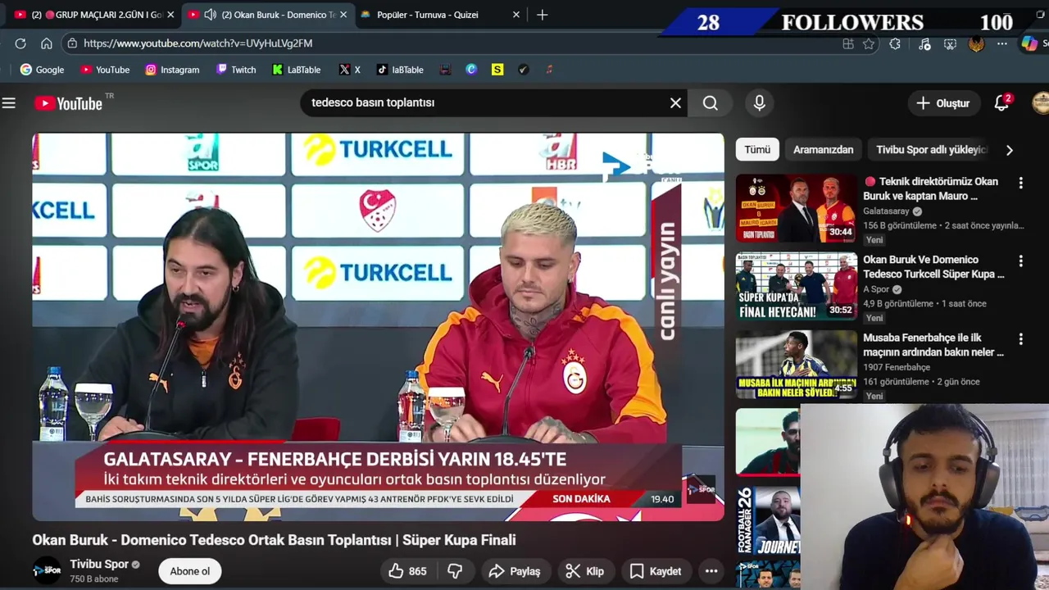
Task: Open the Football Manager 26 Journey thumbnail
Action: (x=768, y=520)
